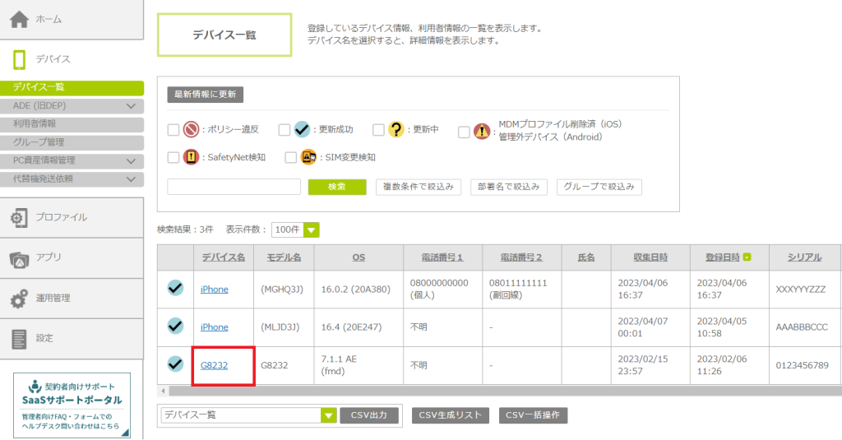Image resolution: width=842 pixels, height=440 pixels.
Task: Tick the 更新成功 filter checkbox
Action: pos(284,130)
